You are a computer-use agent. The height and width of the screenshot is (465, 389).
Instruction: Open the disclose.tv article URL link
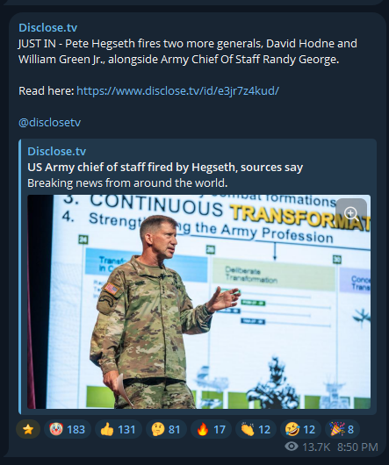pos(177,90)
